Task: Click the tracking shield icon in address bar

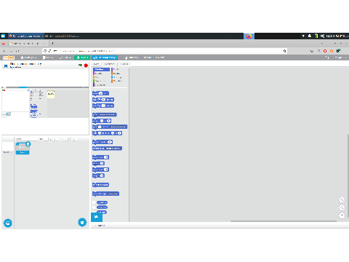Action: point(45,51)
